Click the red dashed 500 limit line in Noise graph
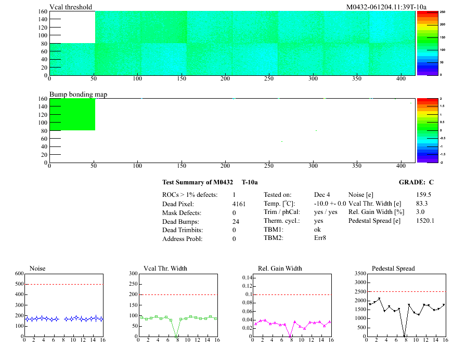This screenshot has width=466, height=349. click(x=64, y=284)
